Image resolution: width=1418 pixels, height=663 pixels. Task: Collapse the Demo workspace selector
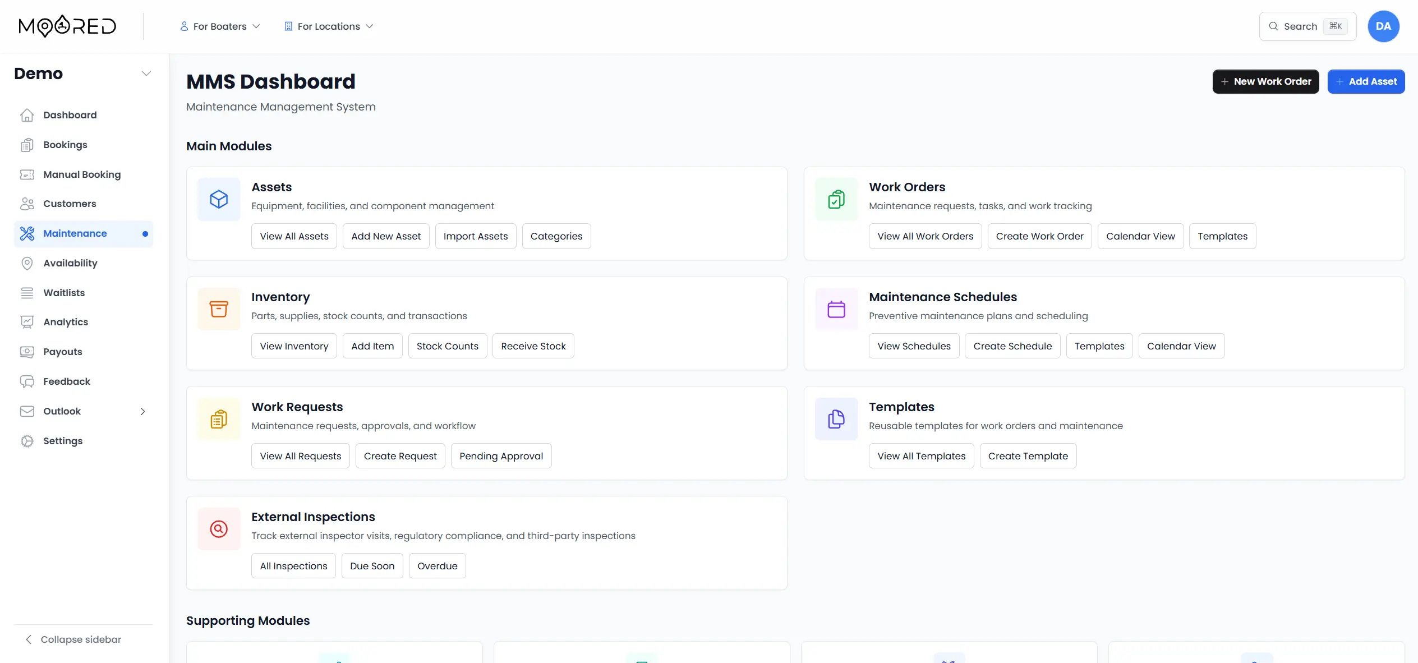point(146,73)
